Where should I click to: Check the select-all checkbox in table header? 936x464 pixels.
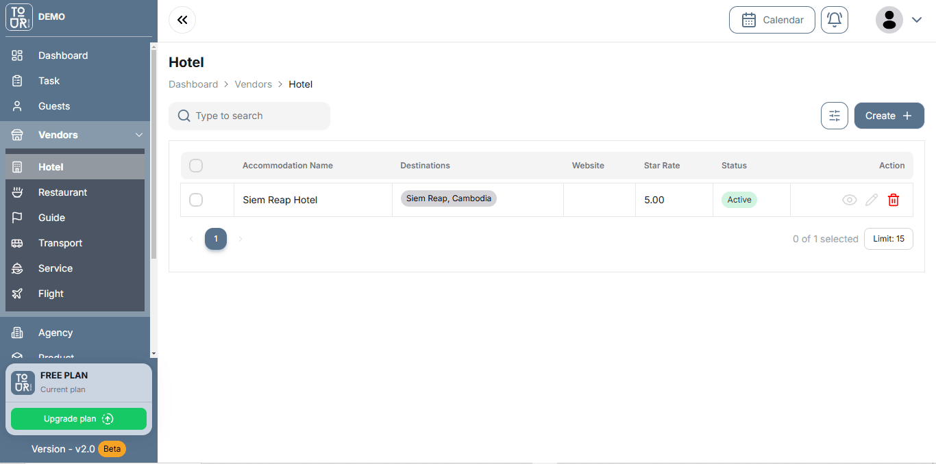(x=195, y=166)
